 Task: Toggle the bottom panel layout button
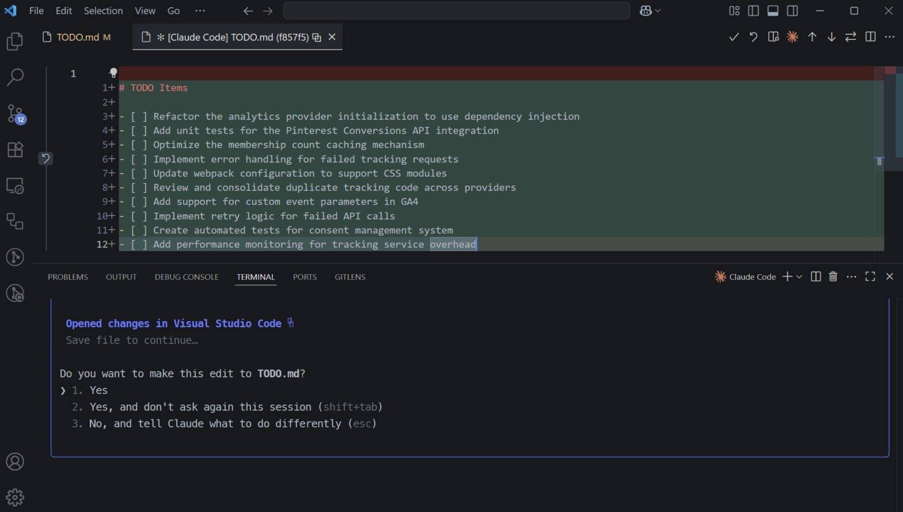[773, 11]
